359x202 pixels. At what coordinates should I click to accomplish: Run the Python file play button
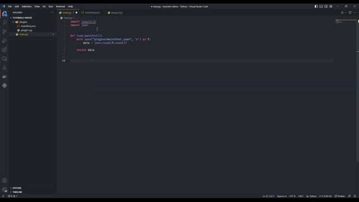[x=342, y=12]
